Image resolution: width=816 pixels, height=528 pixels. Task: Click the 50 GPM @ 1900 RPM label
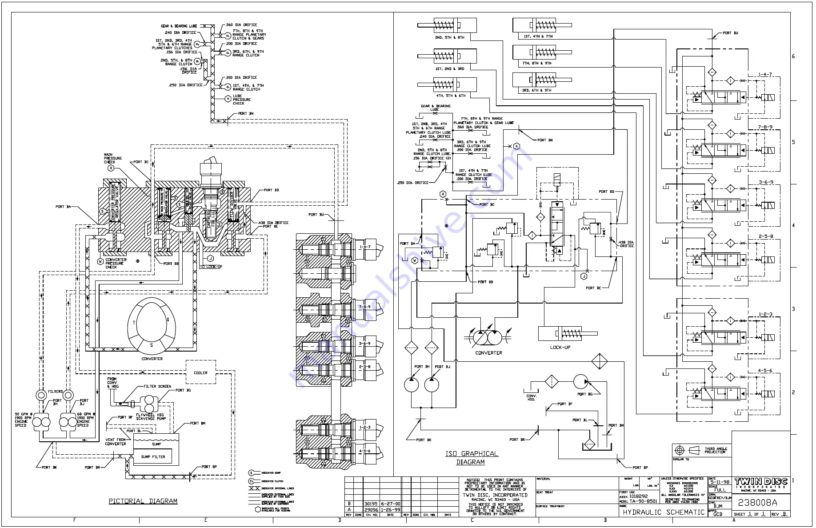(24, 420)
